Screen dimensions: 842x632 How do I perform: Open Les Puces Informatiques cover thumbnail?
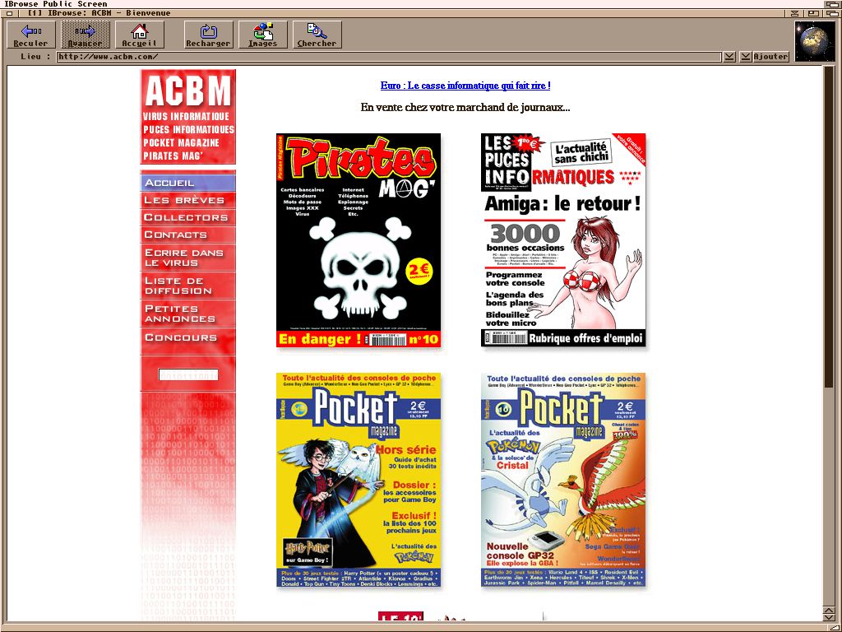click(x=562, y=239)
